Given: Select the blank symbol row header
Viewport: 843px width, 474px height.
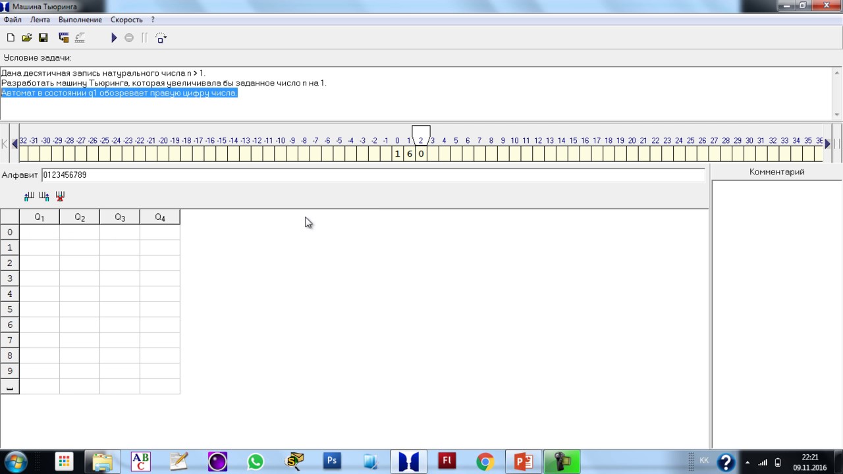Looking at the screenshot, I should pyautogui.click(x=10, y=386).
